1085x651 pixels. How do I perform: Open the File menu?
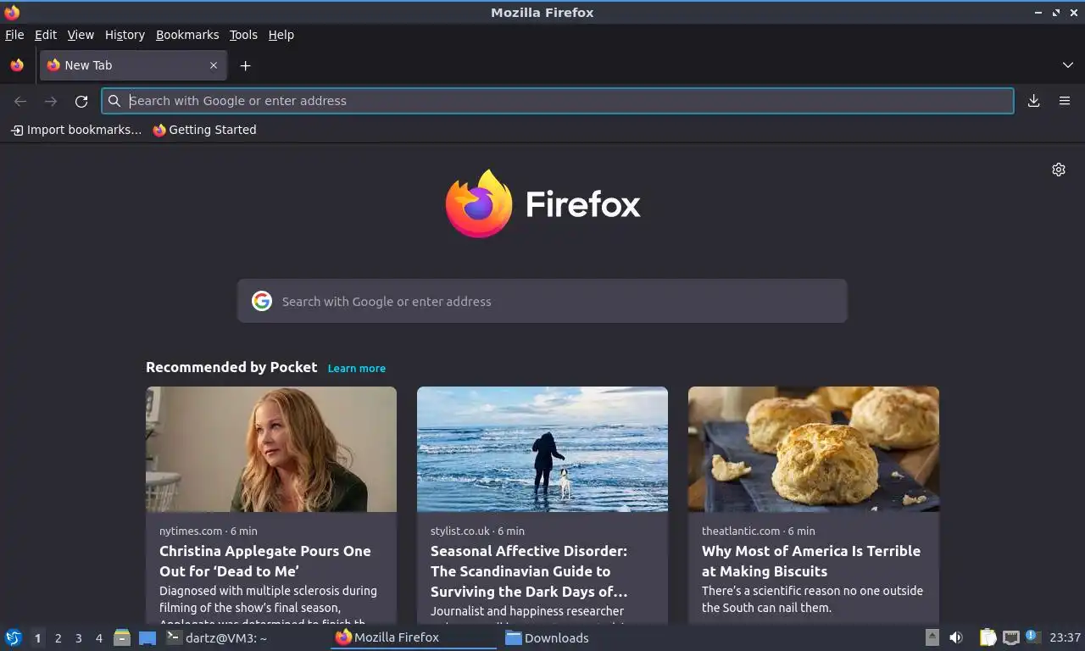click(14, 35)
